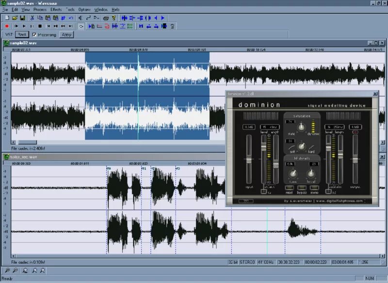Open file with the folder icon

click(15, 18)
